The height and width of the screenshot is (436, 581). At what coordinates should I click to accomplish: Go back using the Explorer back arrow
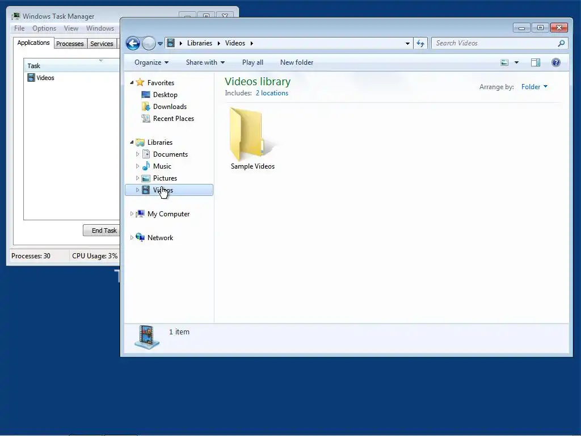pos(133,43)
